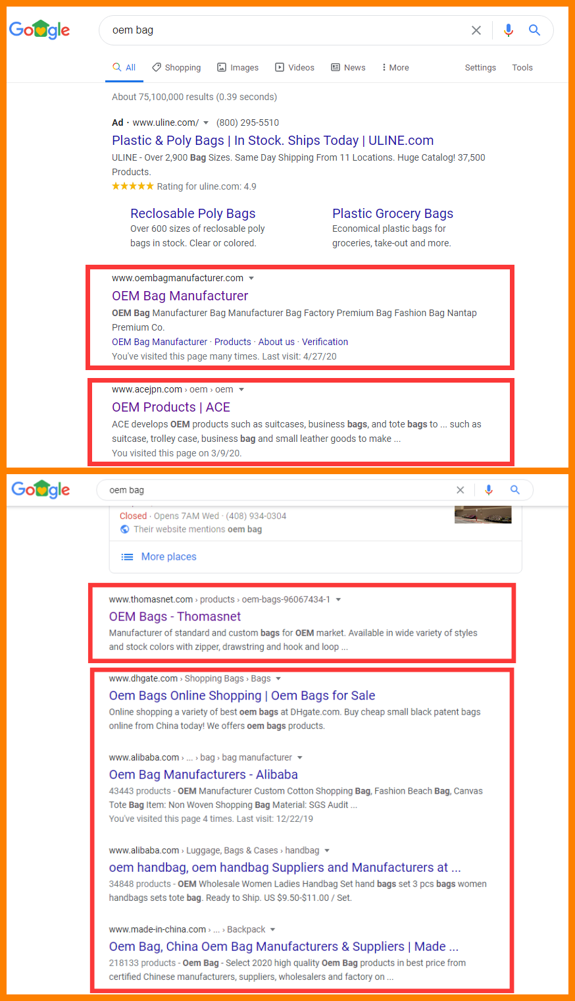This screenshot has height=1001, width=575.
Task: Click 'About 75,100,000 results' text
Action: (x=194, y=97)
